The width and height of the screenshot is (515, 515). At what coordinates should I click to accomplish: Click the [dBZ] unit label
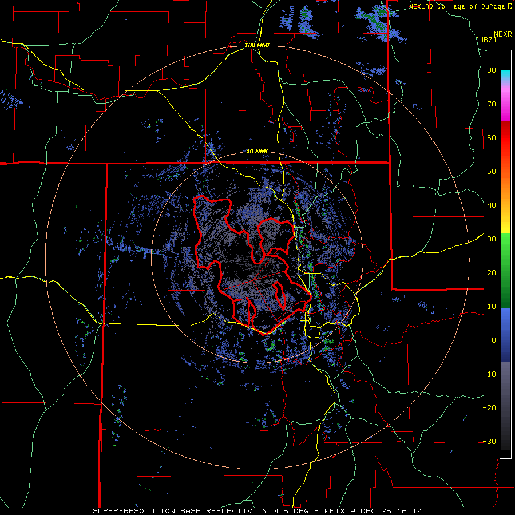tap(486, 39)
